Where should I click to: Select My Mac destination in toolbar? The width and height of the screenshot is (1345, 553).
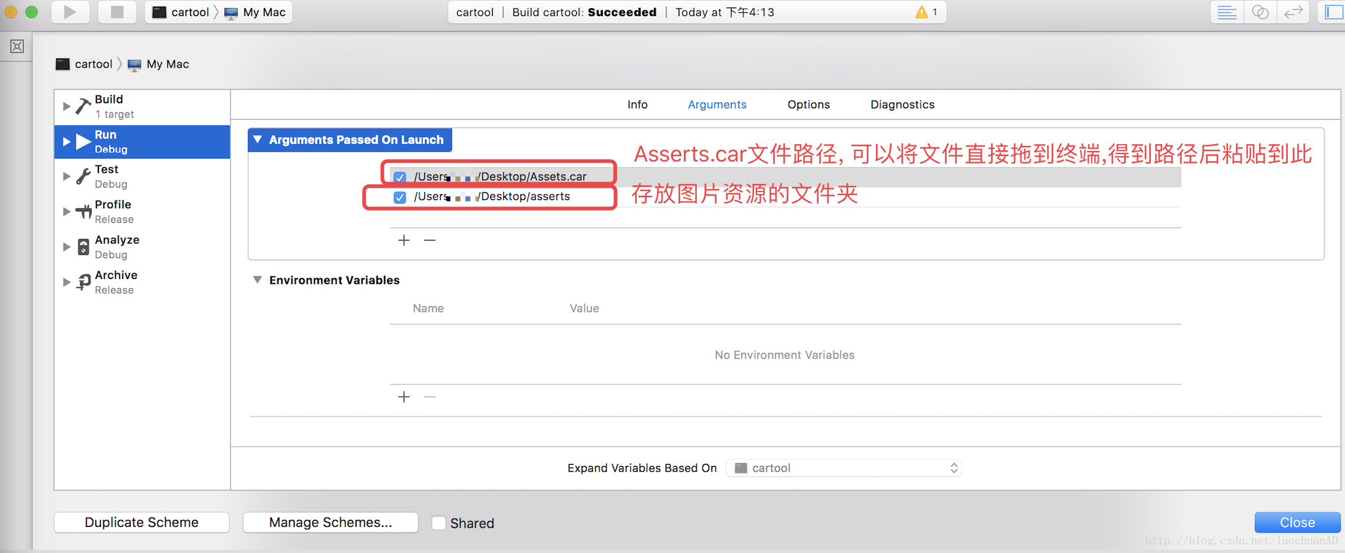point(256,12)
